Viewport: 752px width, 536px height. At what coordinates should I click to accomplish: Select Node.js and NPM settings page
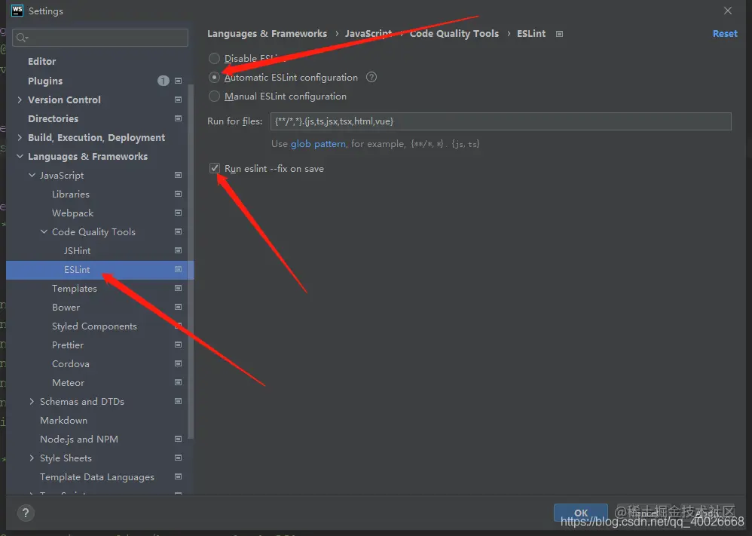click(x=78, y=439)
